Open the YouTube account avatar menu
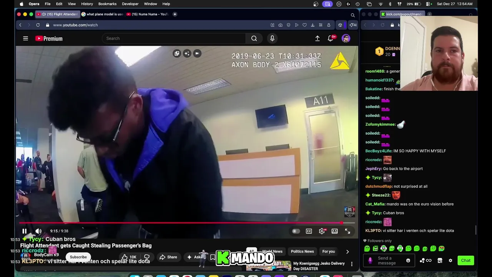This screenshot has width=492, height=277. 346,38
